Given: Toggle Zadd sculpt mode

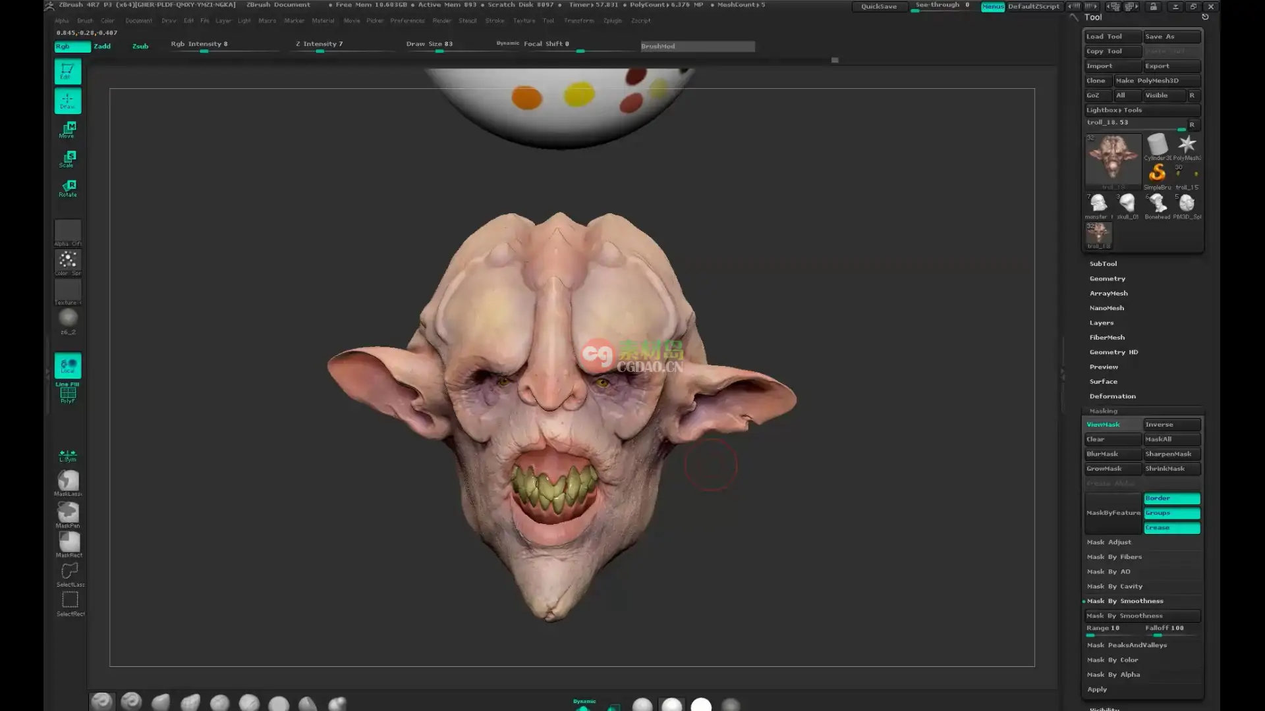Looking at the screenshot, I should (x=102, y=46).
